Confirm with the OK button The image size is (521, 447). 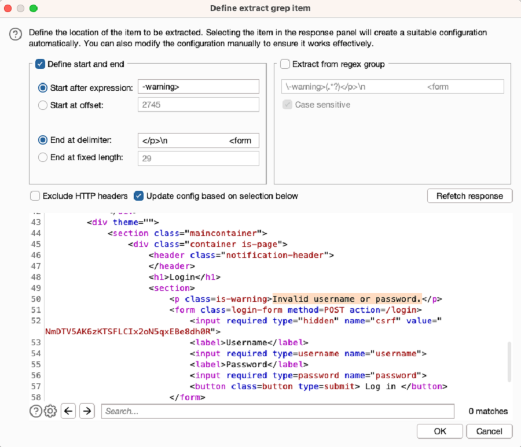pyautogui.click(x=440, y=431)
